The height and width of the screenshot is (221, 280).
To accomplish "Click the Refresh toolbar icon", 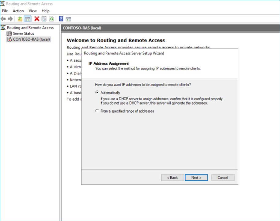I will pos(51,19).
